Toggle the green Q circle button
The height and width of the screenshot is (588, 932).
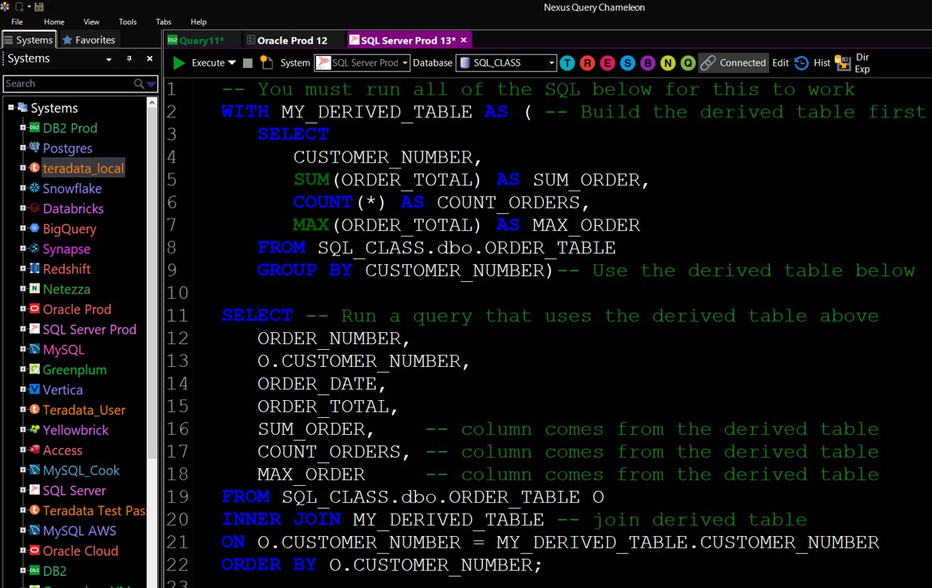pyautogui.click(x=688, y=63)
